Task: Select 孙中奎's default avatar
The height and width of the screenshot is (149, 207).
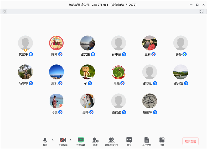Action: click(x=119, y=43)
